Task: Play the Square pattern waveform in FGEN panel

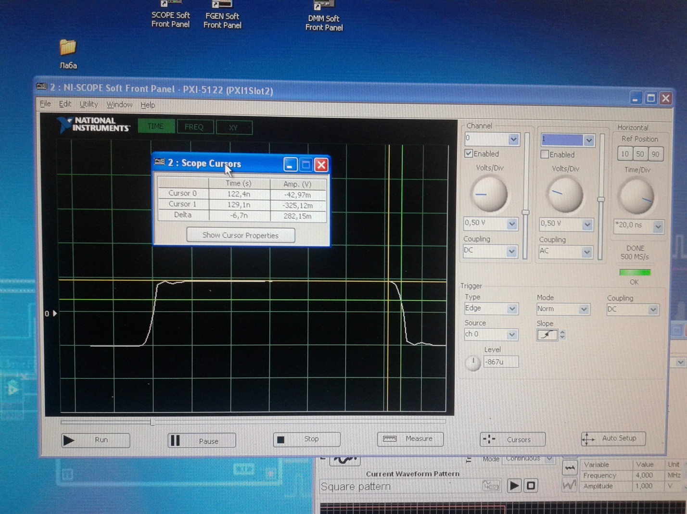Action: coord(514,486)
